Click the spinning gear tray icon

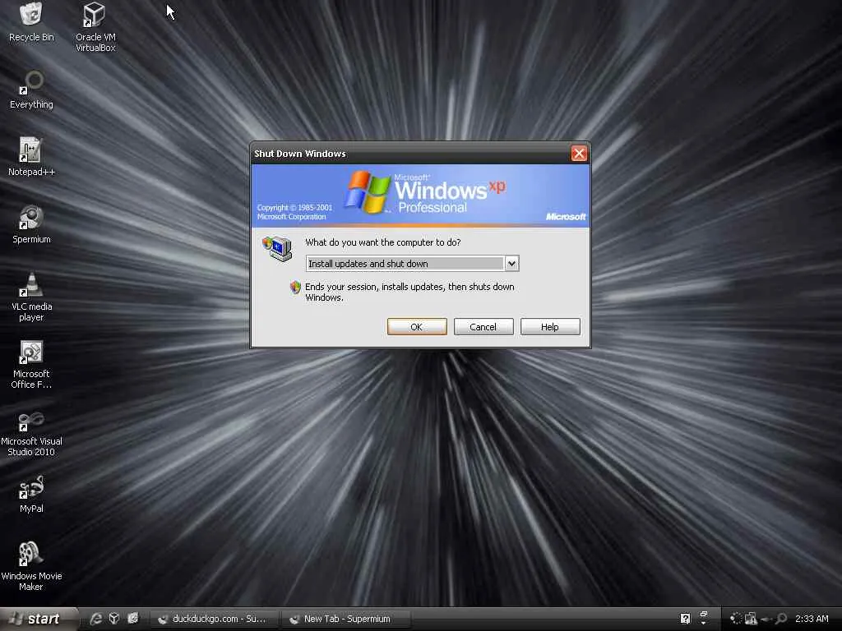click(x=736, y=619)
